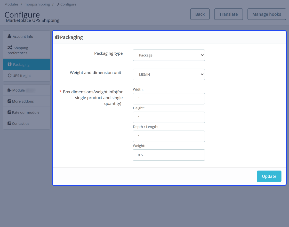
Task: Click the Back button
Action: pos(200,14)
